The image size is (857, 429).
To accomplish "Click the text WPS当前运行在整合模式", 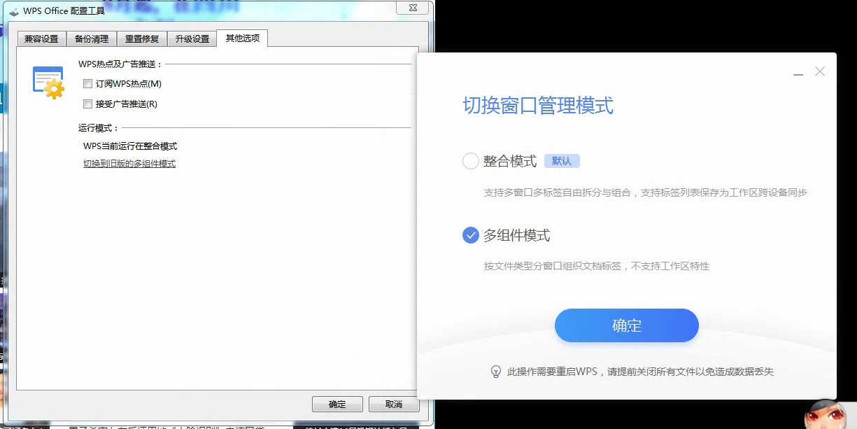I will tap(130, 146).
